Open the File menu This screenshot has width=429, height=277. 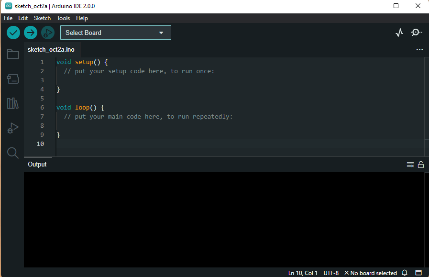(x=8, y=18)
